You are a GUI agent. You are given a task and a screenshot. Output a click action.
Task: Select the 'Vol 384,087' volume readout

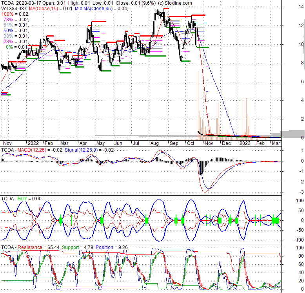(x=14, y=9)
